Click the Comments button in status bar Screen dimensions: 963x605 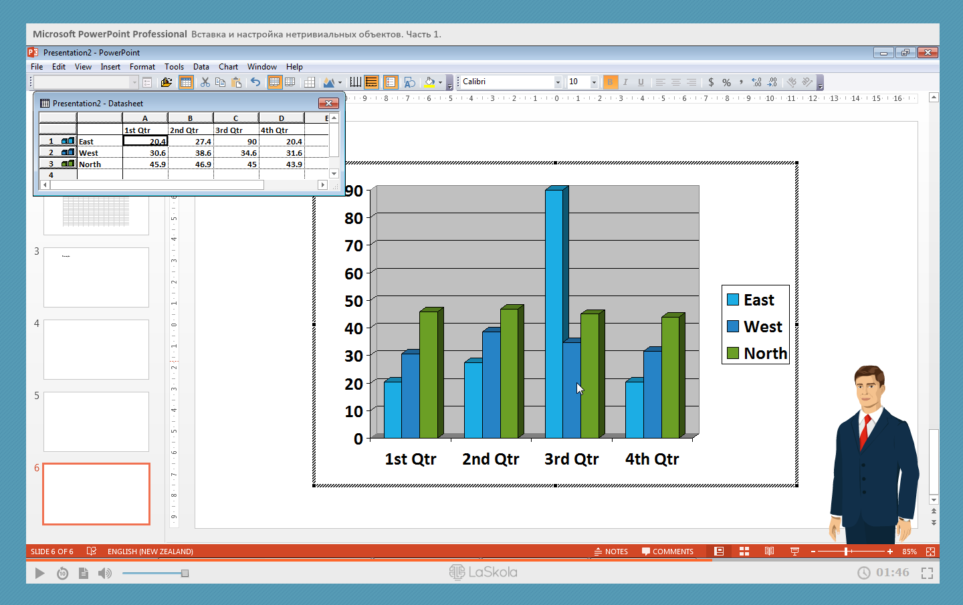(x=667, y=552)
